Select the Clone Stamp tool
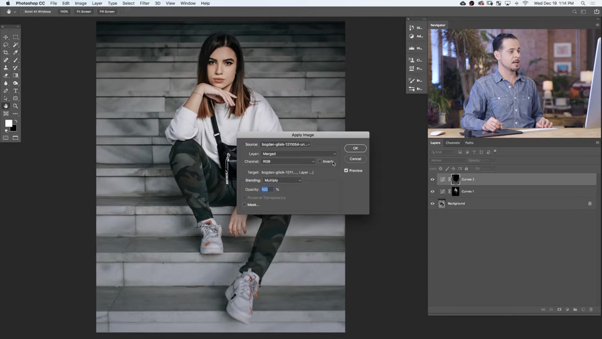This screenshot has width=602, height=339. 6,68
